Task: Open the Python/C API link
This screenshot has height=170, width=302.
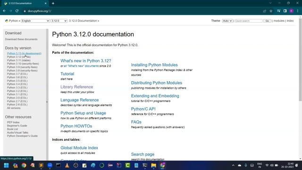Action: pos(143,109)
